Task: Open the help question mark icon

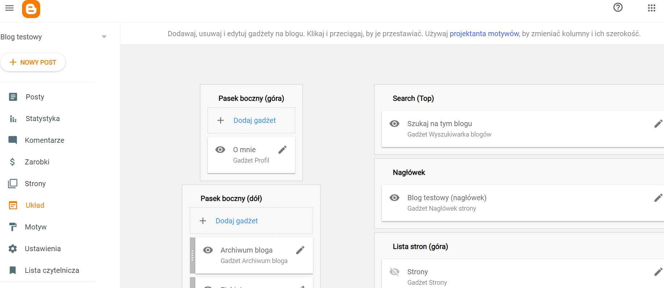Action: (x=618, y=7)
